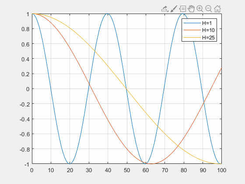Image resolution: width=245 pixels, height=184 pixels.
Task: Activate the Brush data tool
Action: point(174,9)
